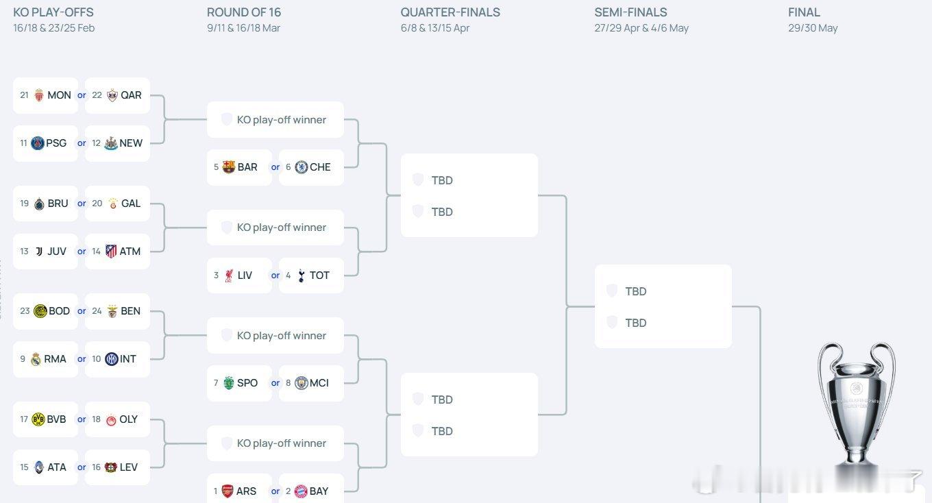Click the Manchester City crest
Viewport: 932px width, 503px height.
tap(301, 383)
